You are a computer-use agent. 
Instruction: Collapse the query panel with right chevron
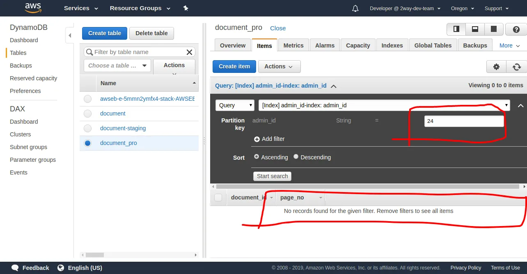(520, 106)
